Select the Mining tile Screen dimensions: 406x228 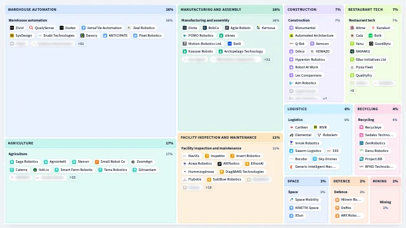(385, 205)
